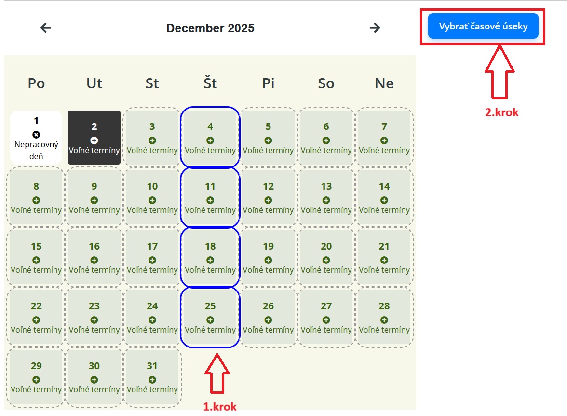
Task: Click the plus icon on December 4
Action: pyautogui.click(x=210, y=140)
